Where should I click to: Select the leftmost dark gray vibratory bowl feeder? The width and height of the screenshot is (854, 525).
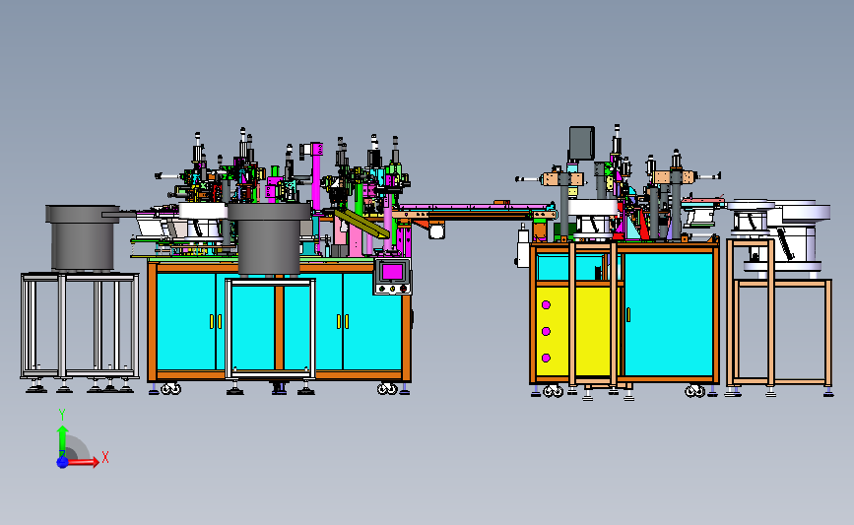click(82, 237)
